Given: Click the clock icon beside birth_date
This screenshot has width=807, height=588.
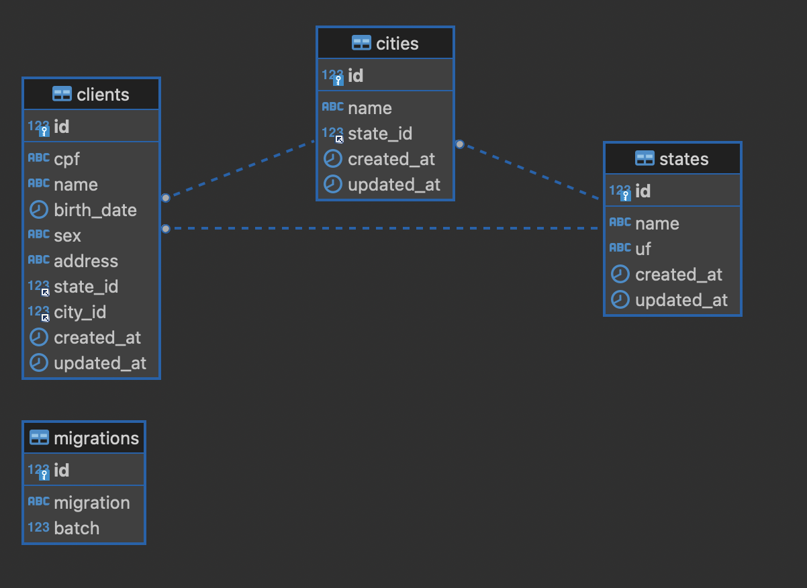Looking at the screenshot, I should click(x=39, y=209).
